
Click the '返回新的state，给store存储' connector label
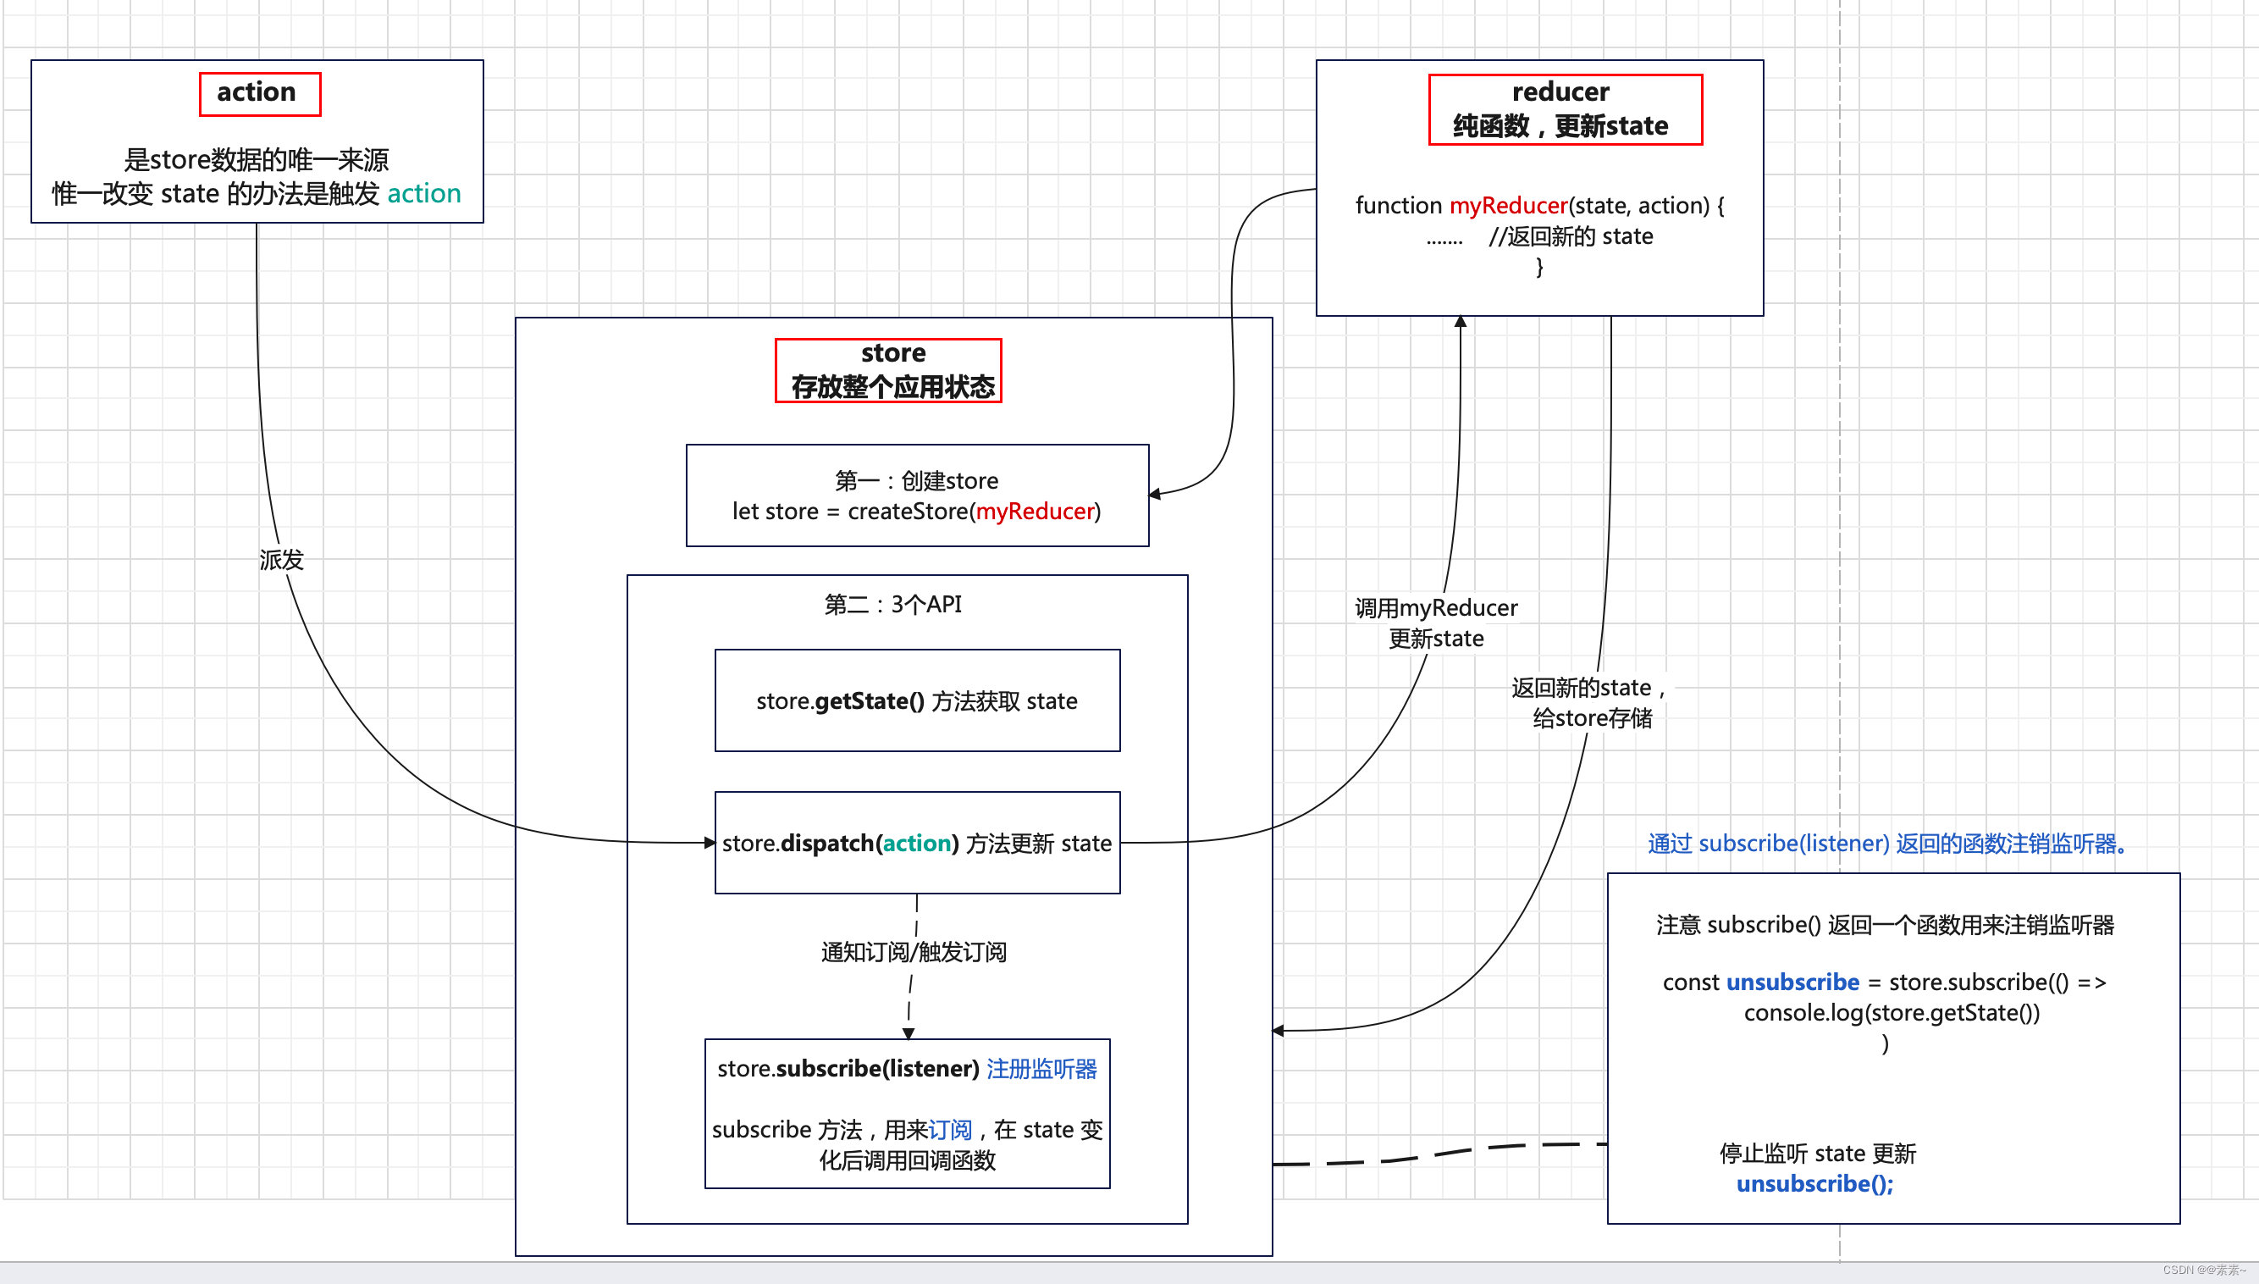(1591, 703)
